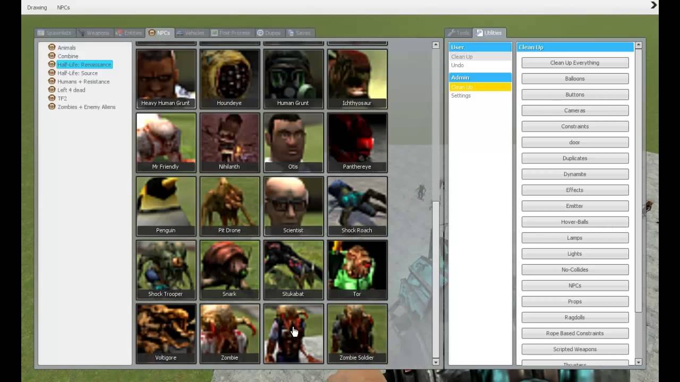Spawn the Snark NPC
Viewport: 680px width, 382px height.
[x=229, y=270]
